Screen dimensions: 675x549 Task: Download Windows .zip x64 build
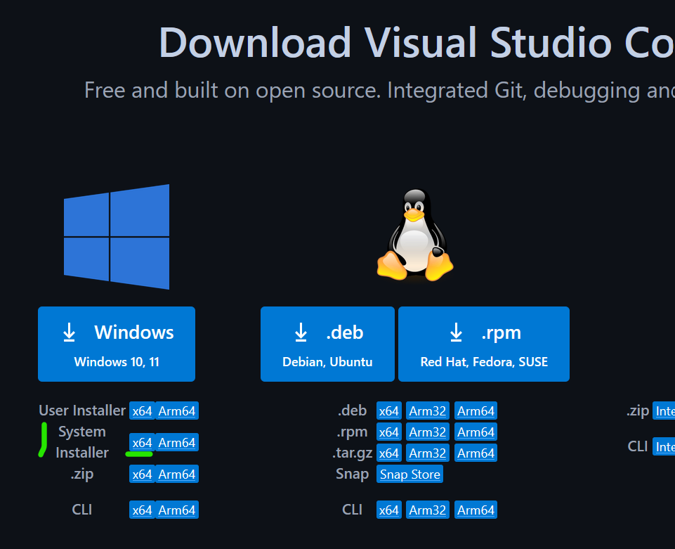pyautogui.click(x=142, y=474)
